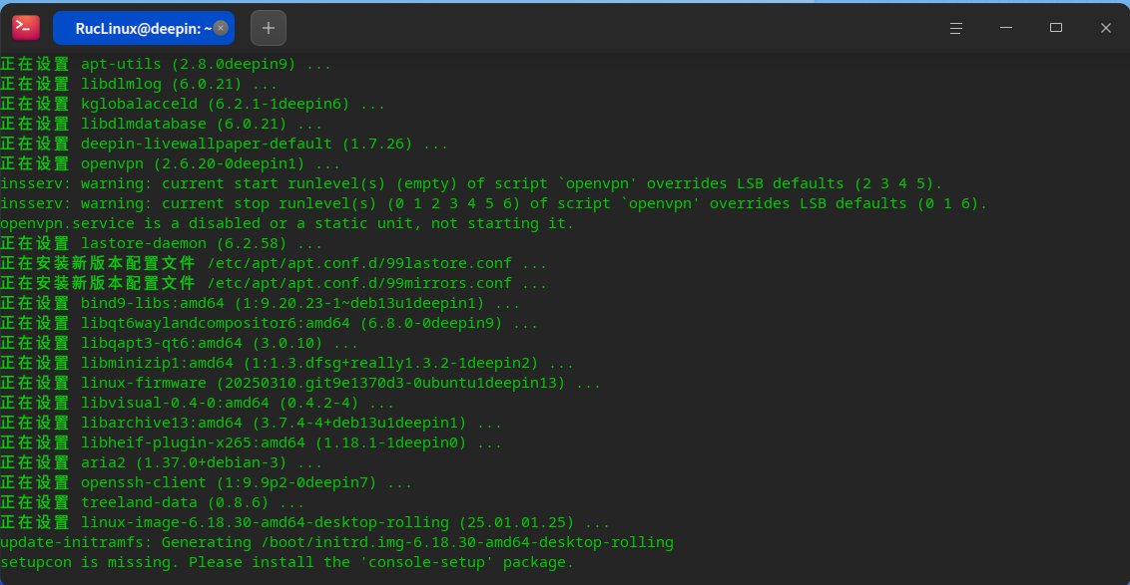
Task: Click 'linux-image-6.18.30-amd64-desktop-rolling' text
Action: 265,522
